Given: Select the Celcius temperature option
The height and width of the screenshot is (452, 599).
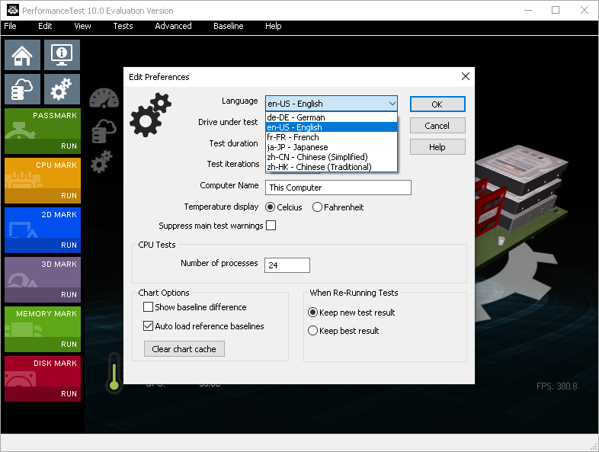Looking at the screenshot, I should [x=283, y=207].
